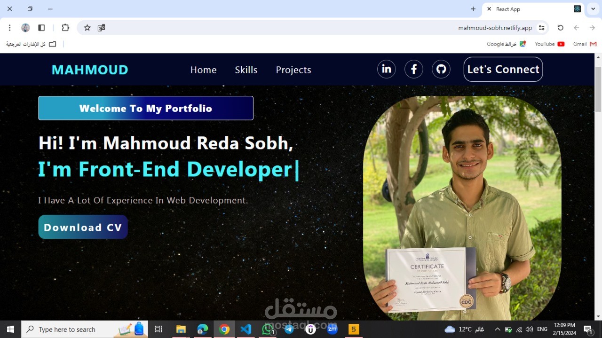Click the portrait photo with certificate
This screenshot has width=602, height=338.
462,208
